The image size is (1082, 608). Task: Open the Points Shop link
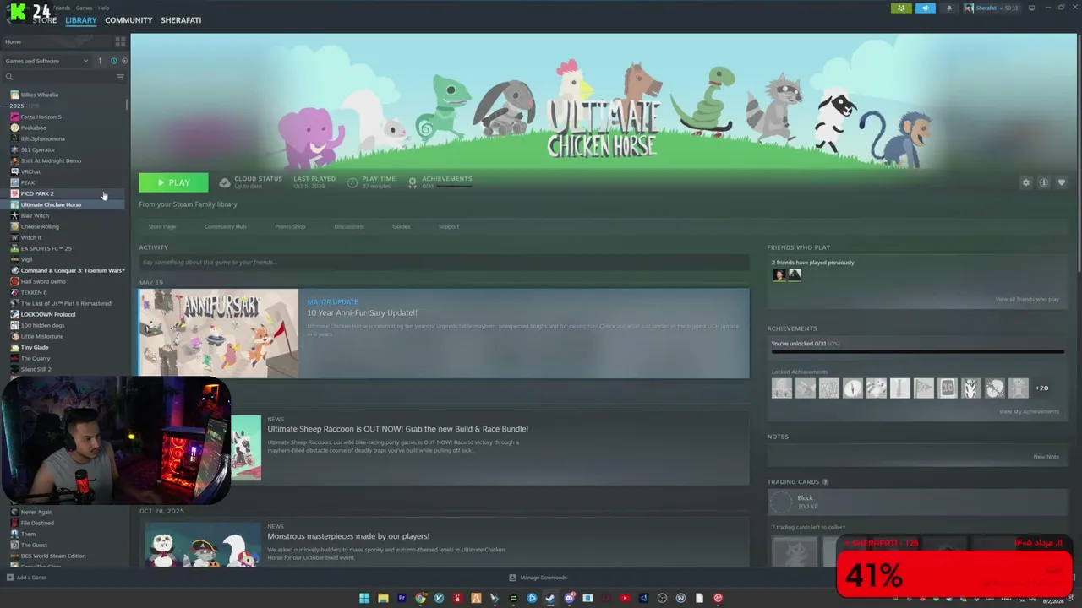(290, 226)
